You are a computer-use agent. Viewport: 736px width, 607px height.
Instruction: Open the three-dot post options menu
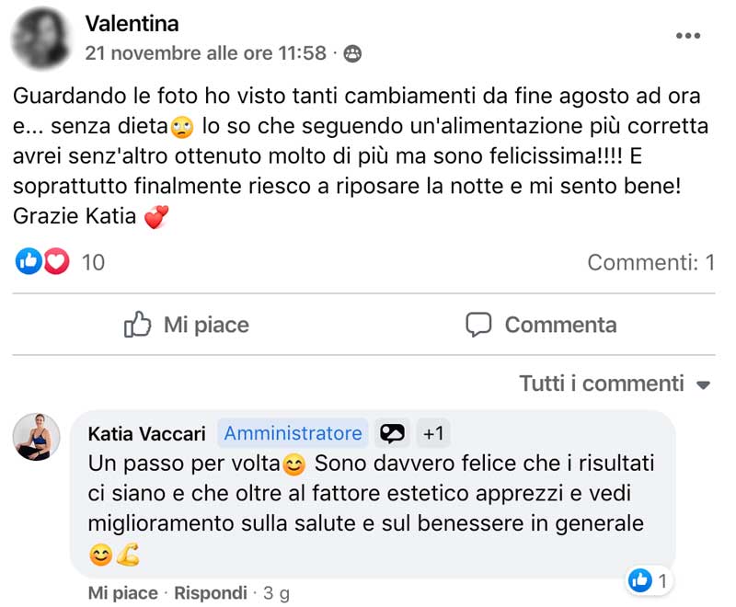tap(688, 36)
